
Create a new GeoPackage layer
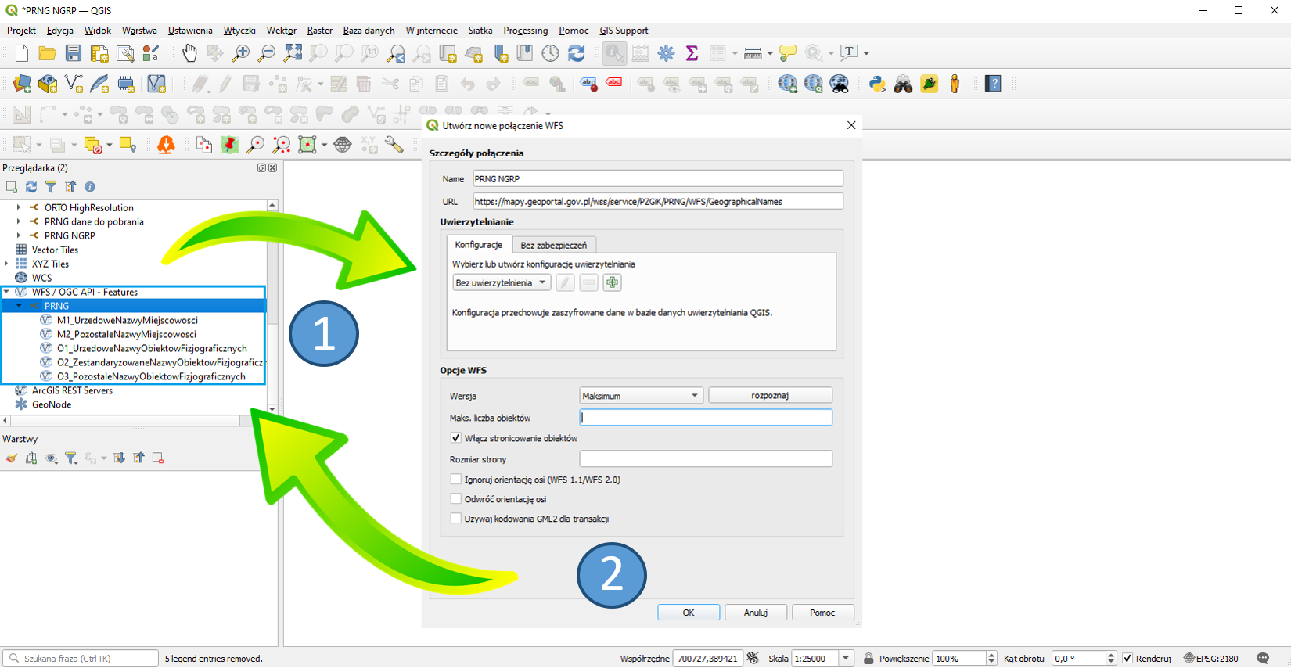pos(48,84)
